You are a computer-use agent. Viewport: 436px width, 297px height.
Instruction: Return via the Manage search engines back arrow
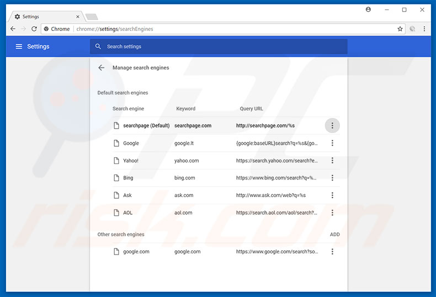pos(101,67)
